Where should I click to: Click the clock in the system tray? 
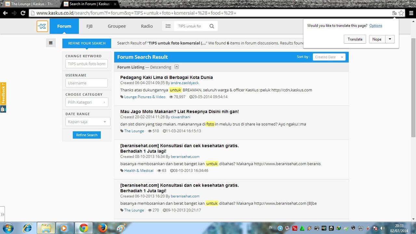(x=399, y=228)
